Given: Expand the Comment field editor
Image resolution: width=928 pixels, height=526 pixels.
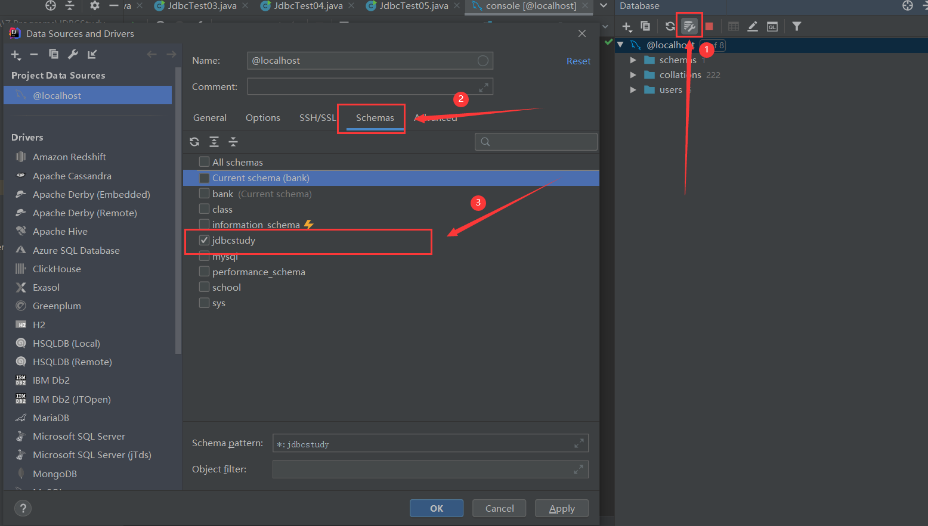Looking at the screenshot, I should pos(484,87).
